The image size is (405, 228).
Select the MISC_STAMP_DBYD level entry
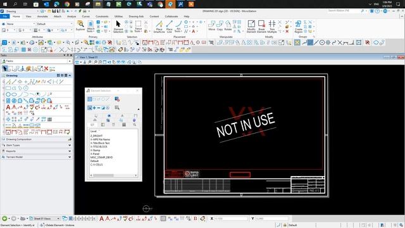tap(101, 158)
